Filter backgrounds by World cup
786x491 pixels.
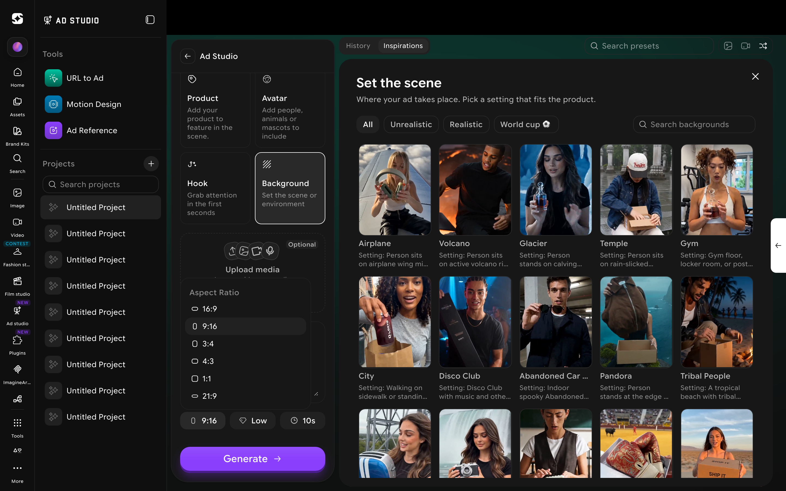[x=526, y=124]
